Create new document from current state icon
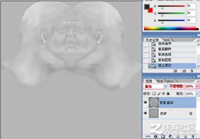 (176, 71)
